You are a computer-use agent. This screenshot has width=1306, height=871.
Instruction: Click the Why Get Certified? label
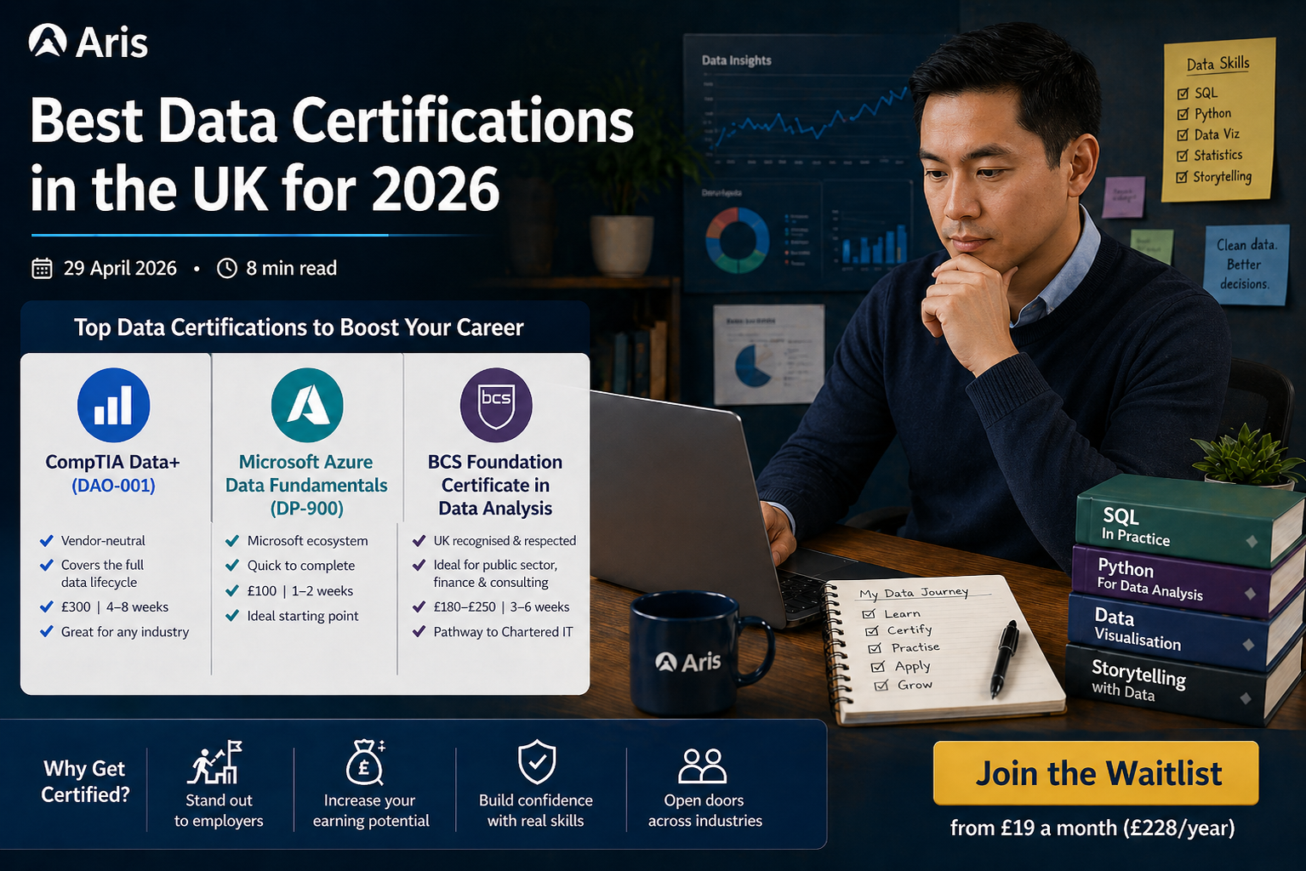(85, 781)
